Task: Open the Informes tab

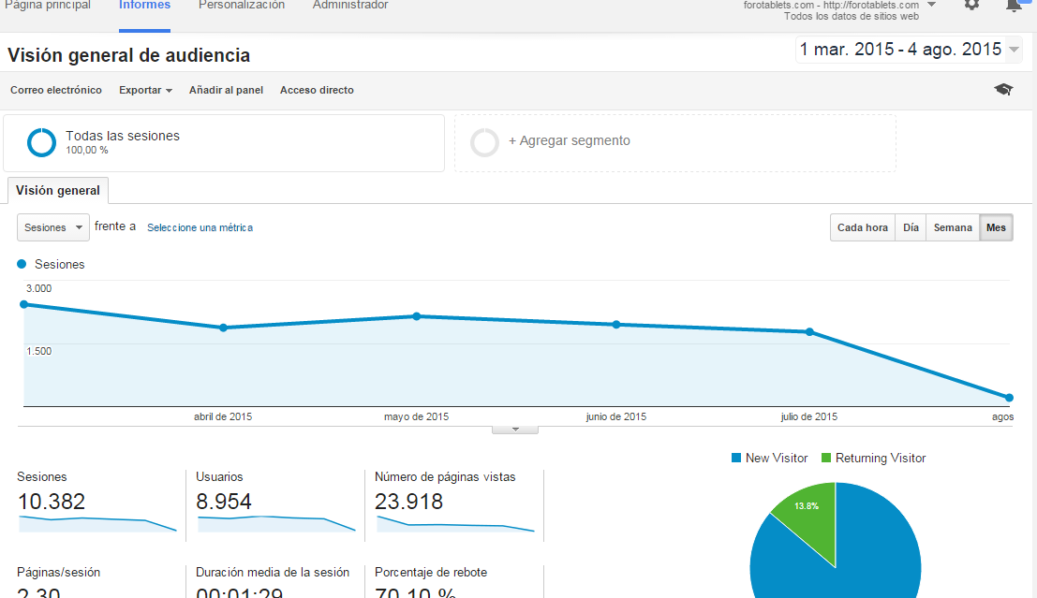Action: [x=145, y=6]
